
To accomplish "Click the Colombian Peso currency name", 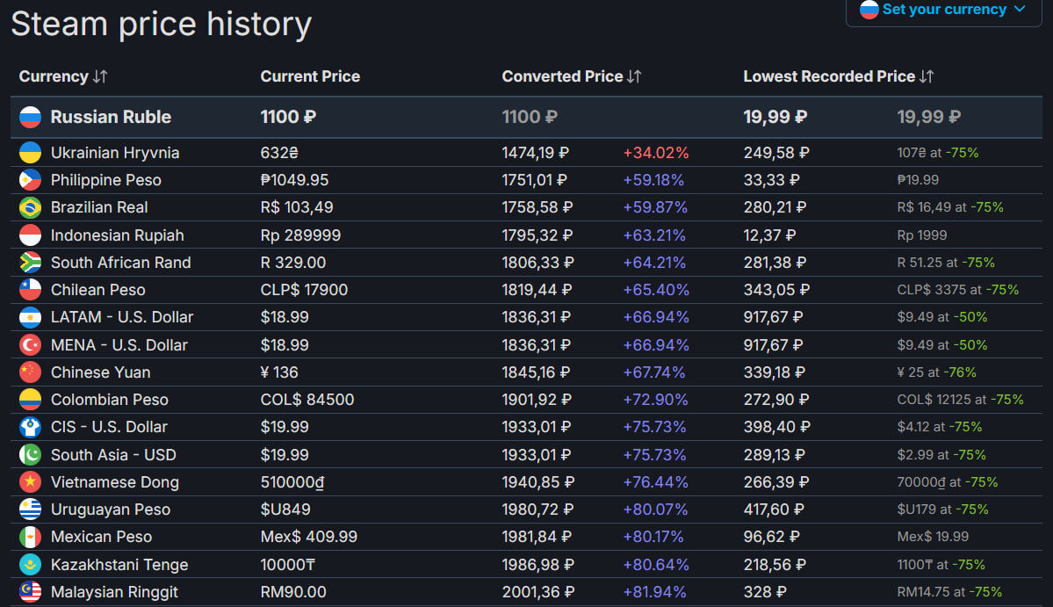I will 109,400.
